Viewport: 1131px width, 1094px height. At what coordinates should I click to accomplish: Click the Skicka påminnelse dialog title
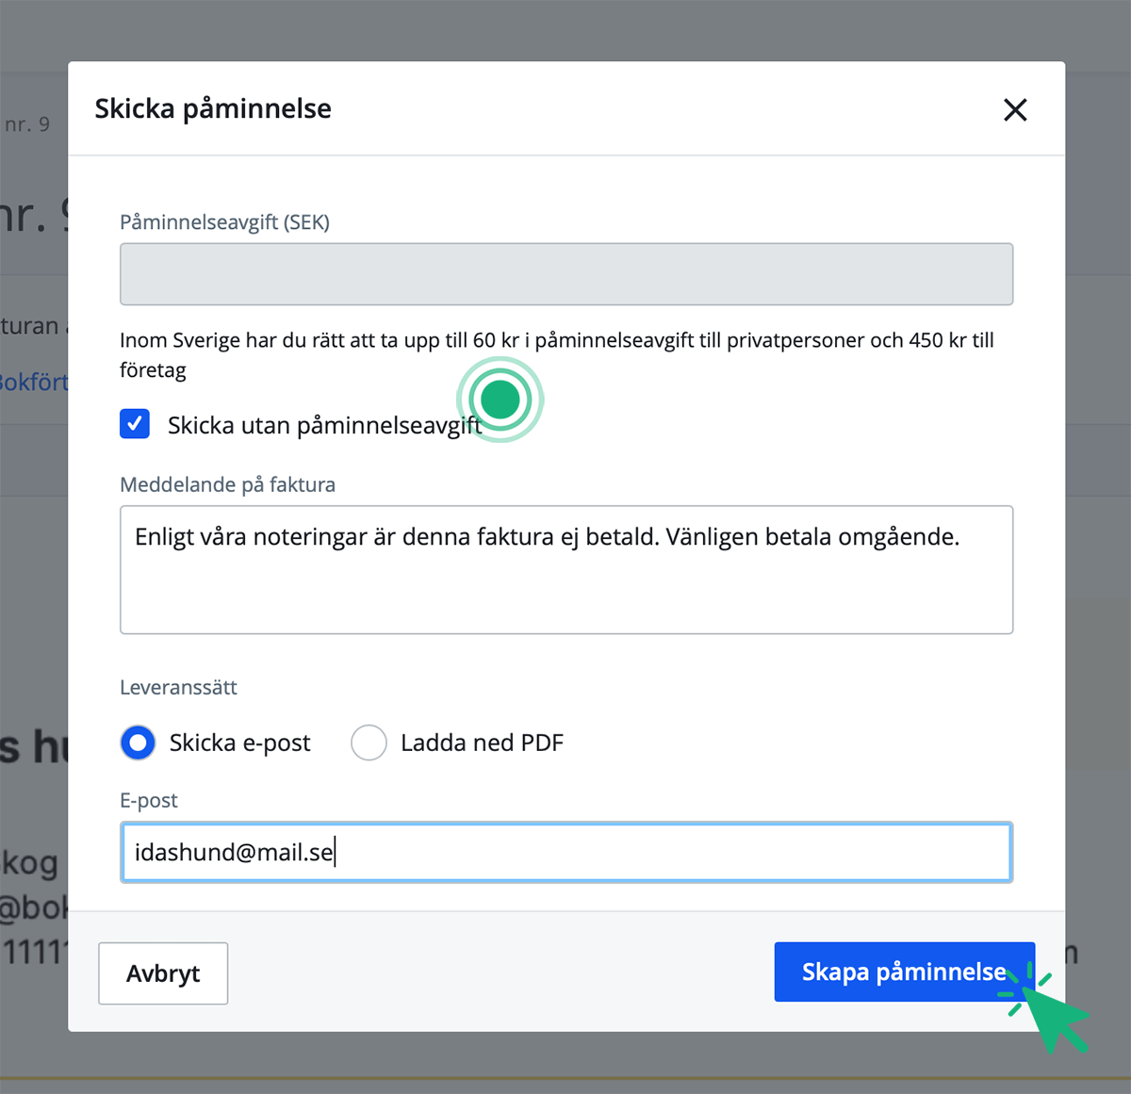(212, 108)
